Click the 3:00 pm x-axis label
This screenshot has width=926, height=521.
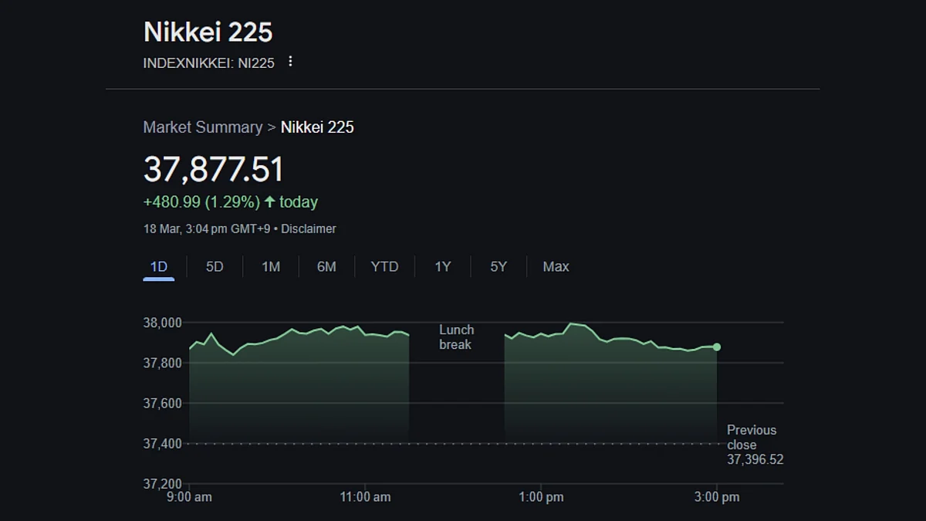coord(717,497)
